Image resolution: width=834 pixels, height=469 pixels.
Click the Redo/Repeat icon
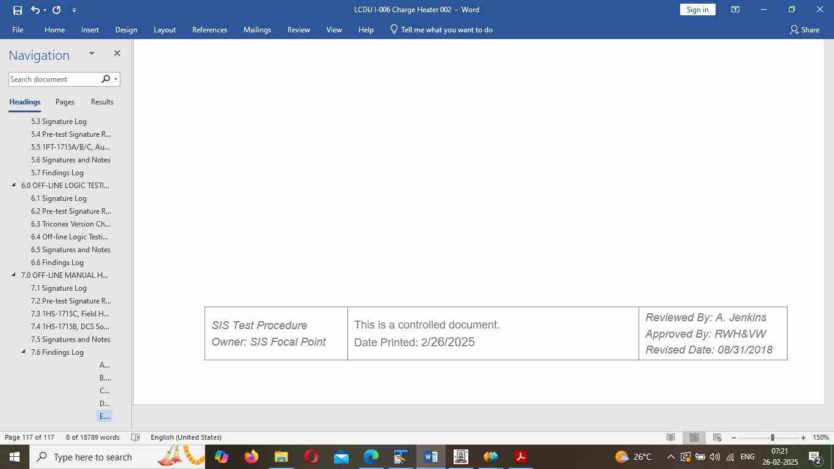57,10
